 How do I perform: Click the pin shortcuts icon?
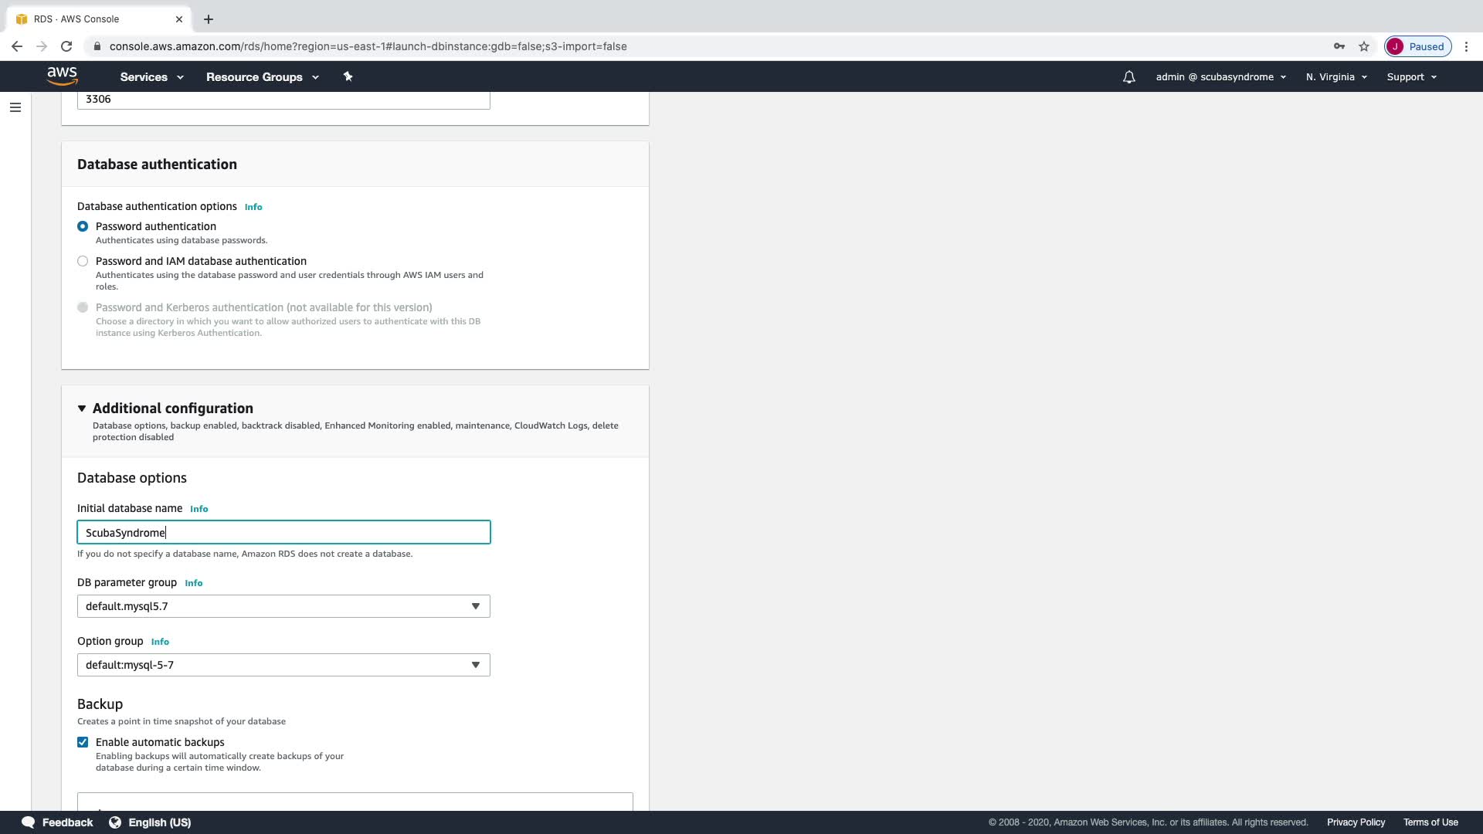tap(348, 76)
